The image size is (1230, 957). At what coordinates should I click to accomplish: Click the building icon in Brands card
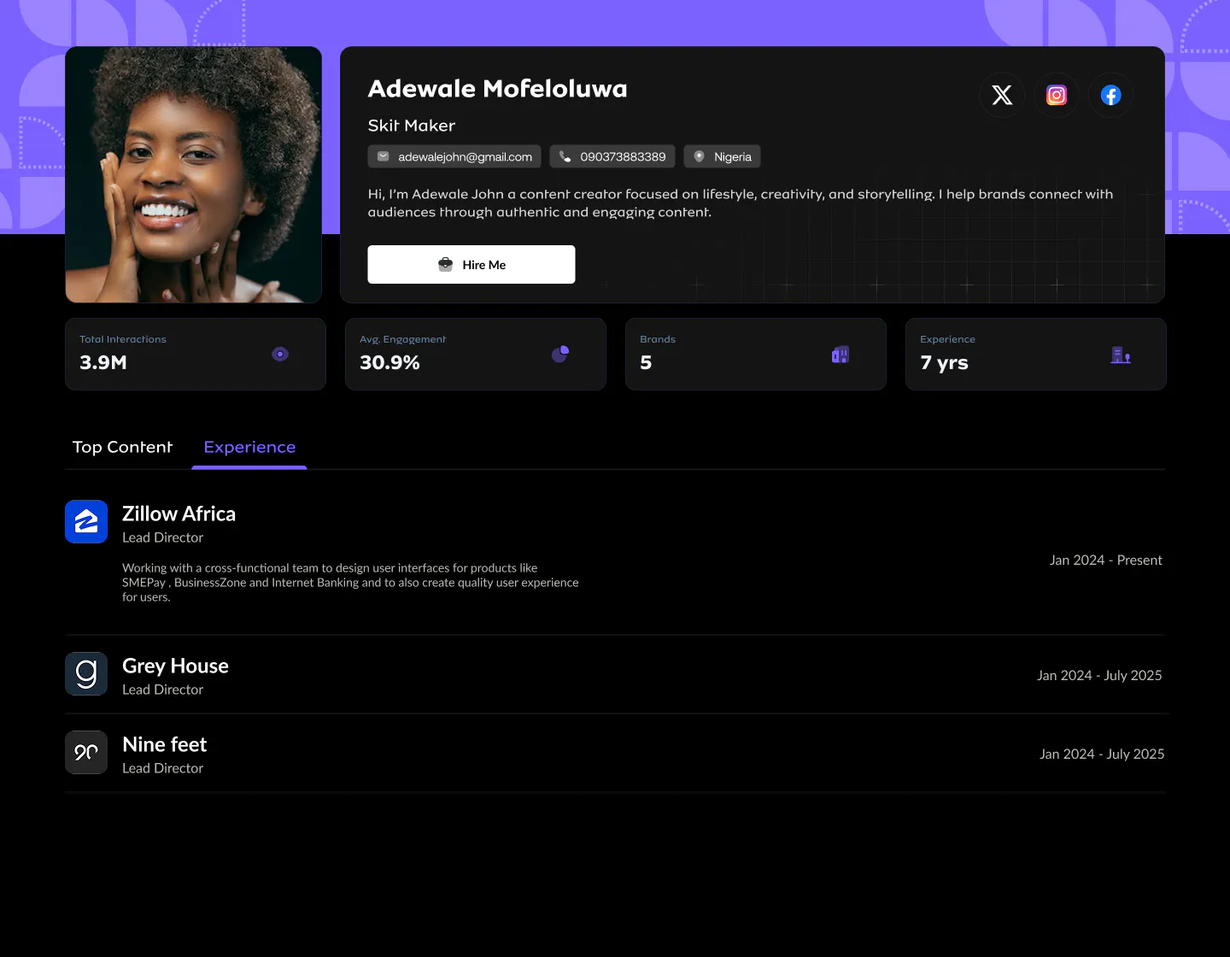click(x=840, y=354)
